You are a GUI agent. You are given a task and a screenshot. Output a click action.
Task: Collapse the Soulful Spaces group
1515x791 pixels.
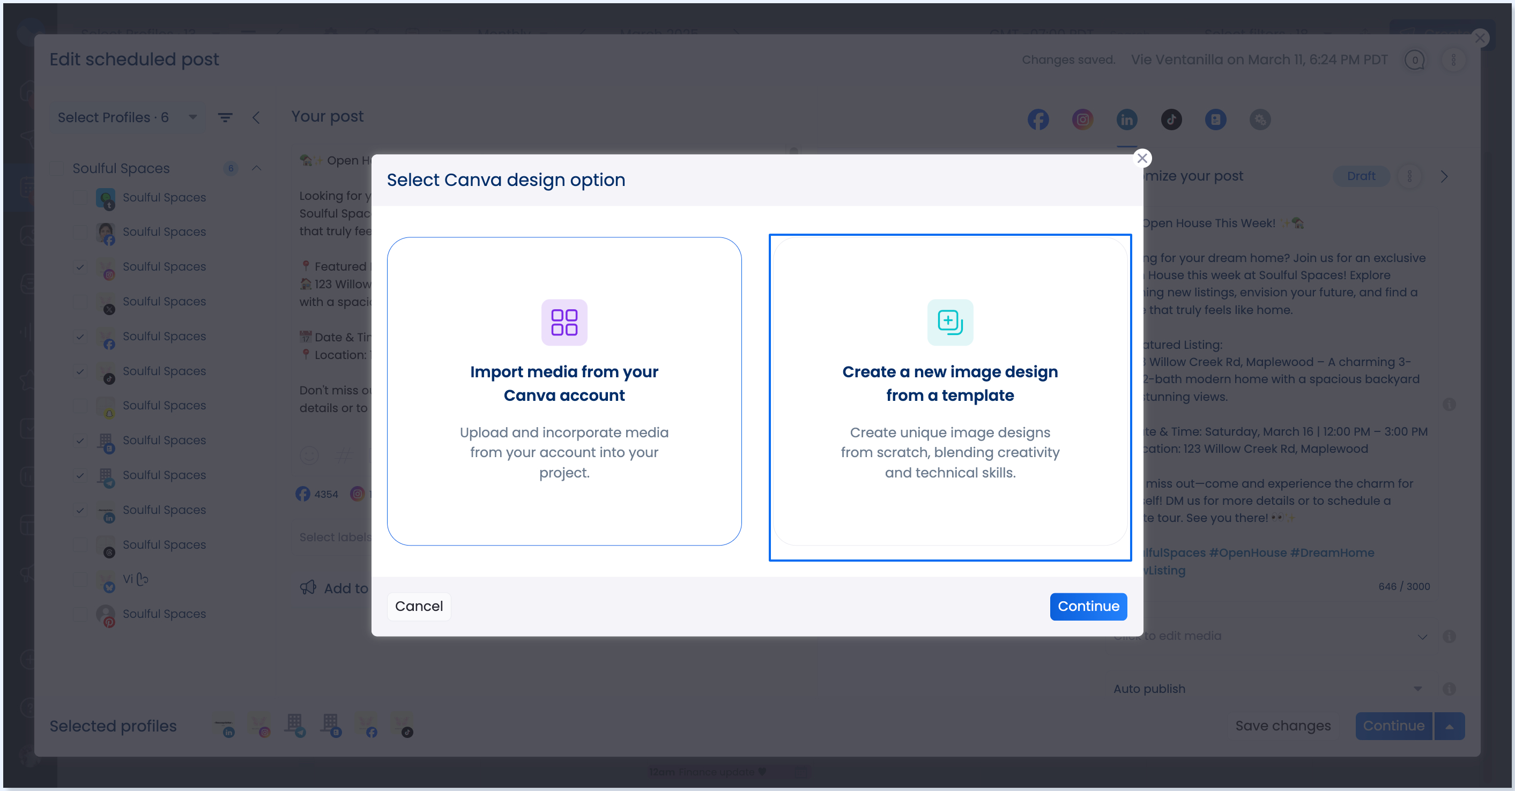pyautogui.click(x=256, y=168)
